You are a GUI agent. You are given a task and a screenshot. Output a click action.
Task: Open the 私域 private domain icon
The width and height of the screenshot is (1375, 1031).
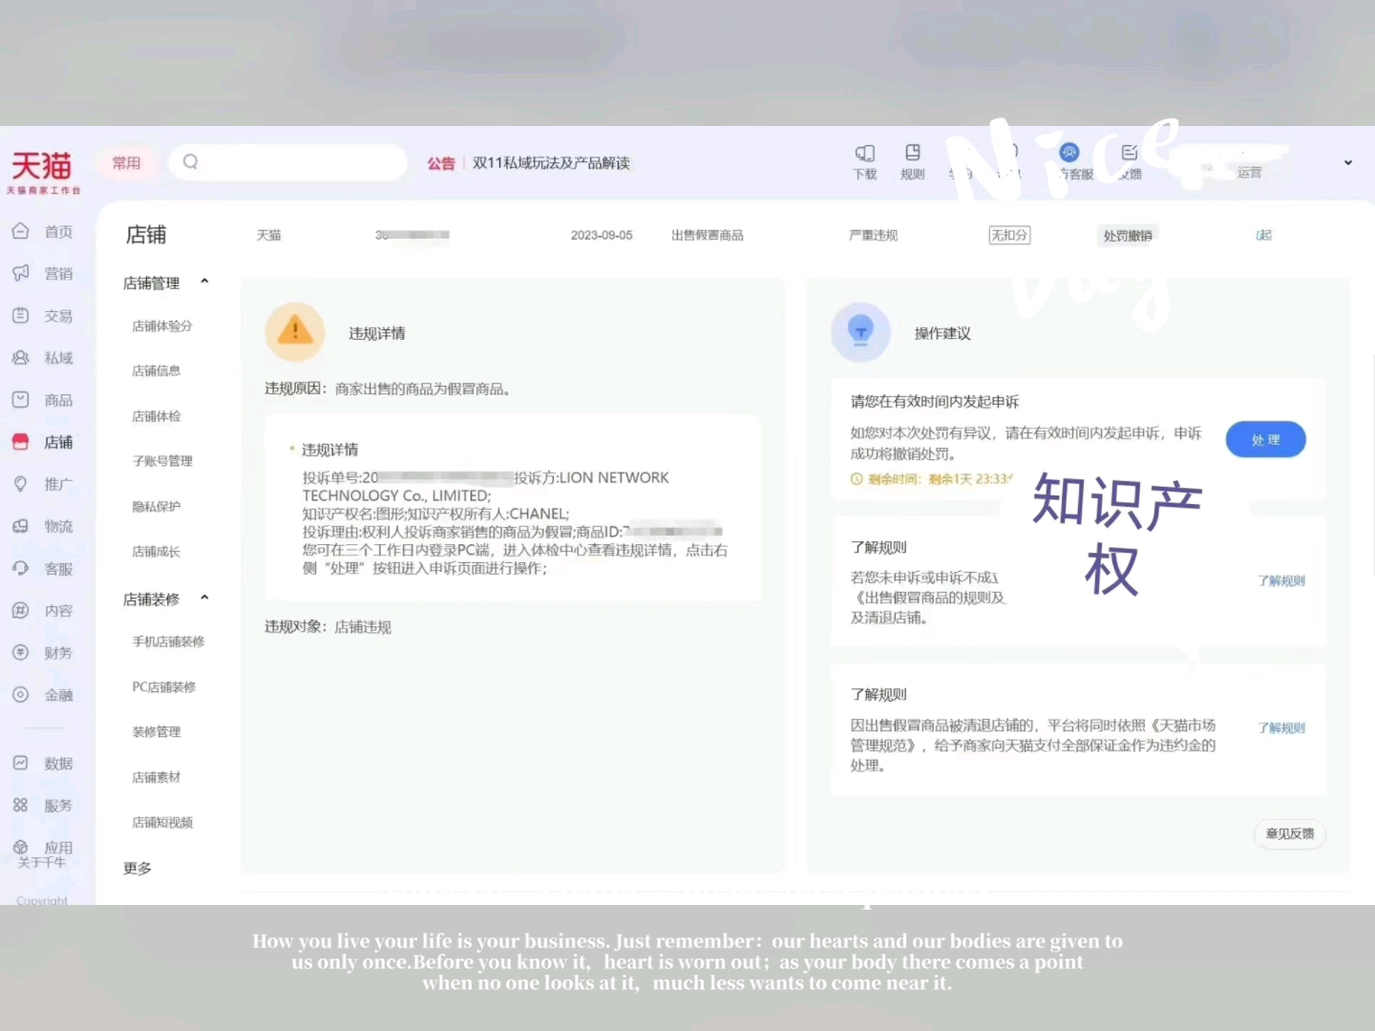(x=20, y=357)
